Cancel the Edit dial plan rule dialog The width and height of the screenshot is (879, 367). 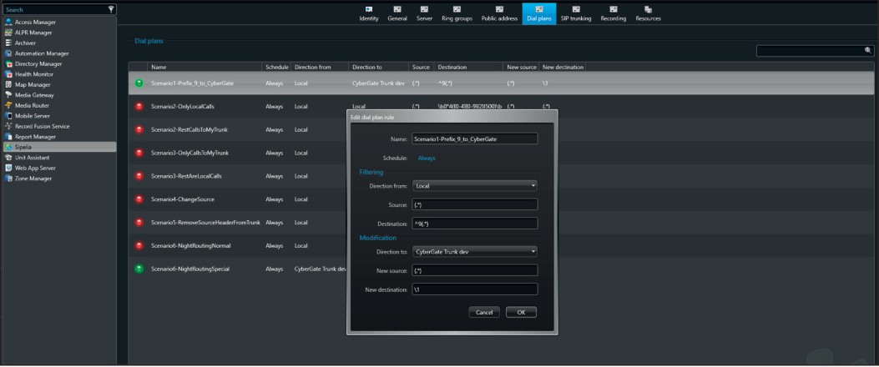click(484, 312)
